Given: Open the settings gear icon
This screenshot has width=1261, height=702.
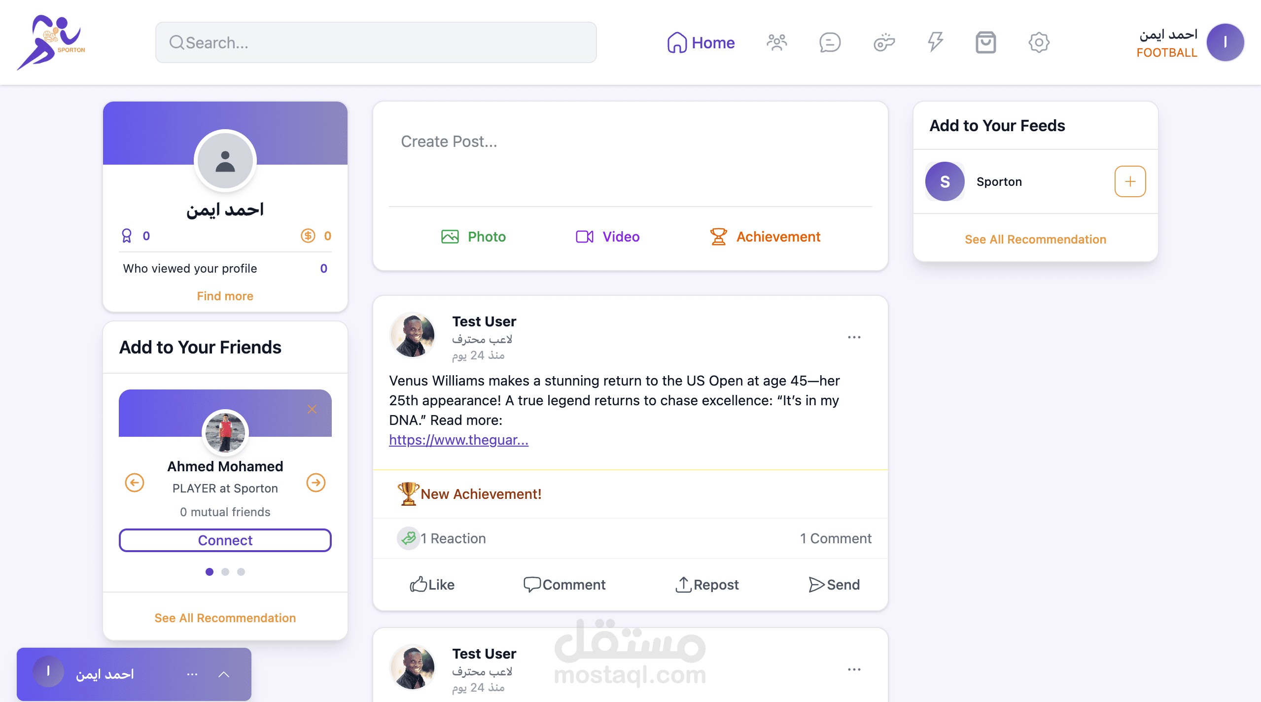Looking at the screenshot, I should 1039,42.
